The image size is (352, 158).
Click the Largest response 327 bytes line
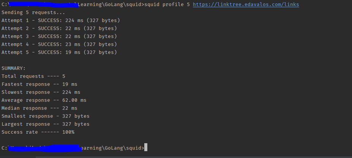tap(45, 124)
